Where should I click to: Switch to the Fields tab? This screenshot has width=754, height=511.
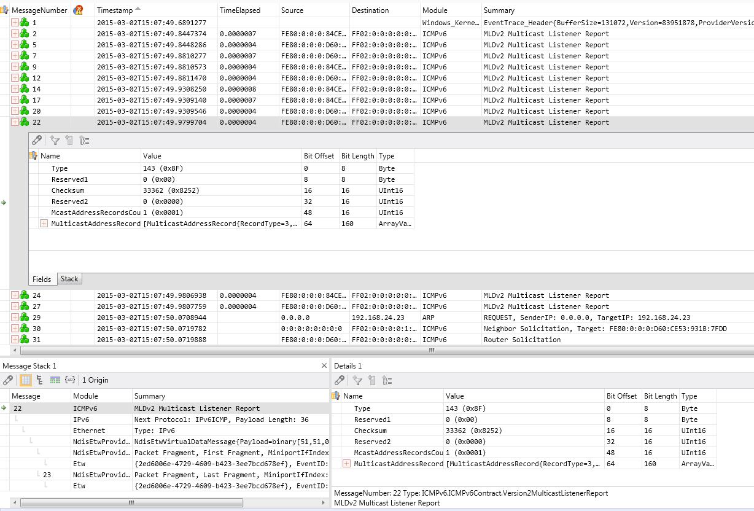[x=42, y=279]
